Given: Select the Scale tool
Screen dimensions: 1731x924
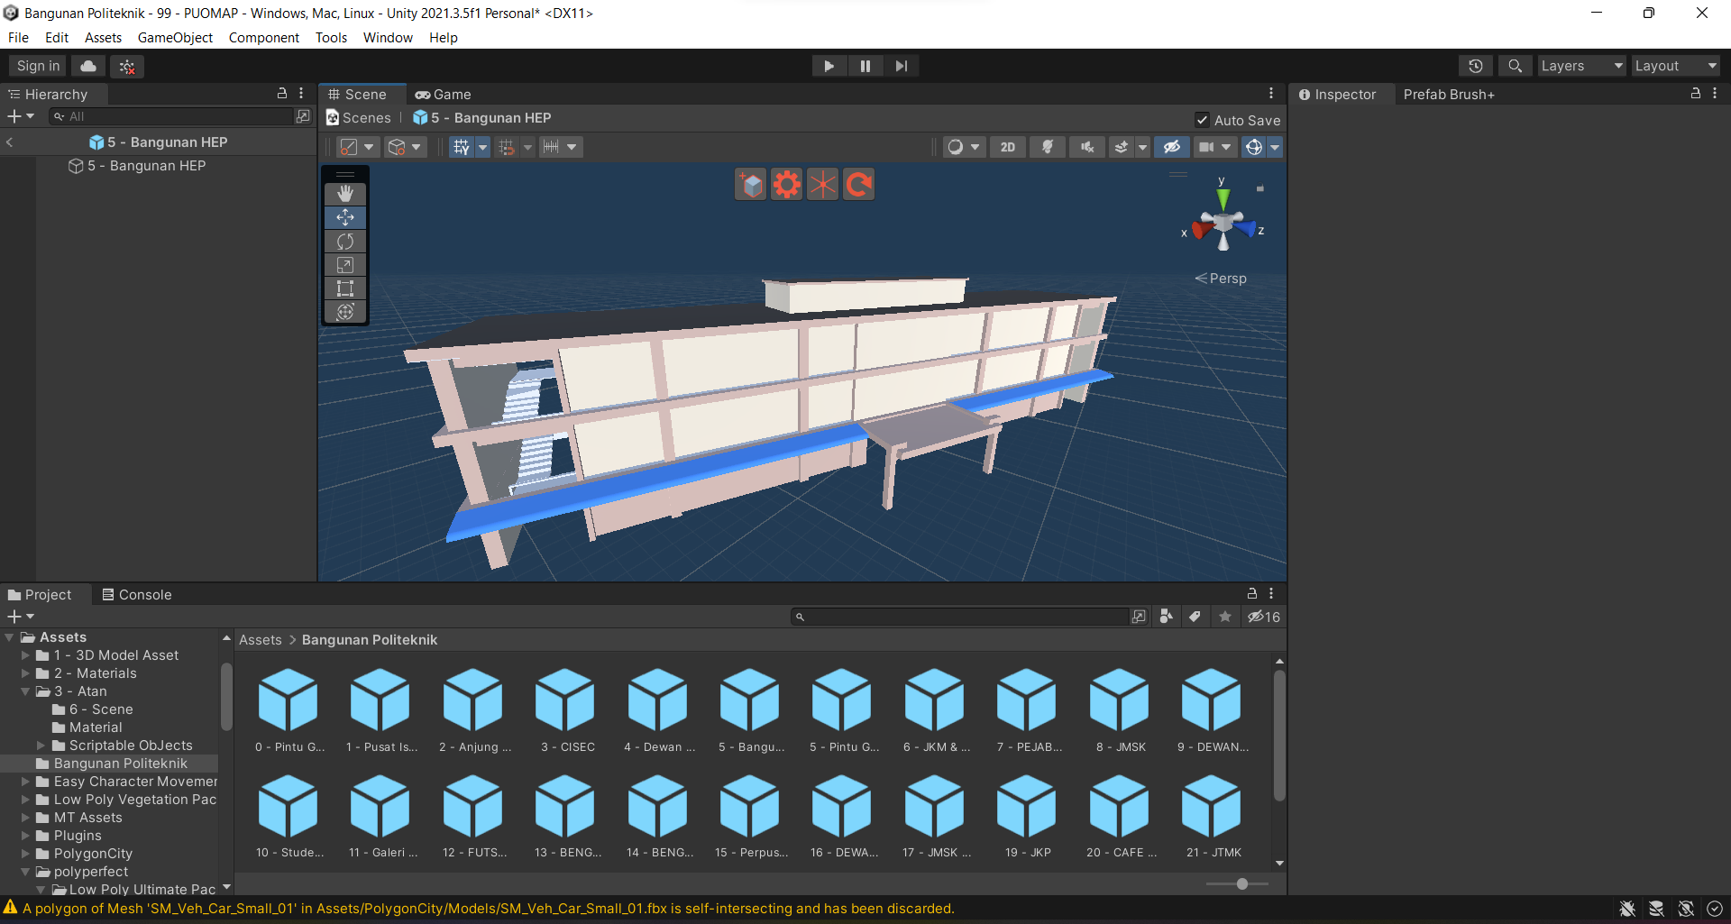Looking at the screenshot, I should tap(345, 265).
